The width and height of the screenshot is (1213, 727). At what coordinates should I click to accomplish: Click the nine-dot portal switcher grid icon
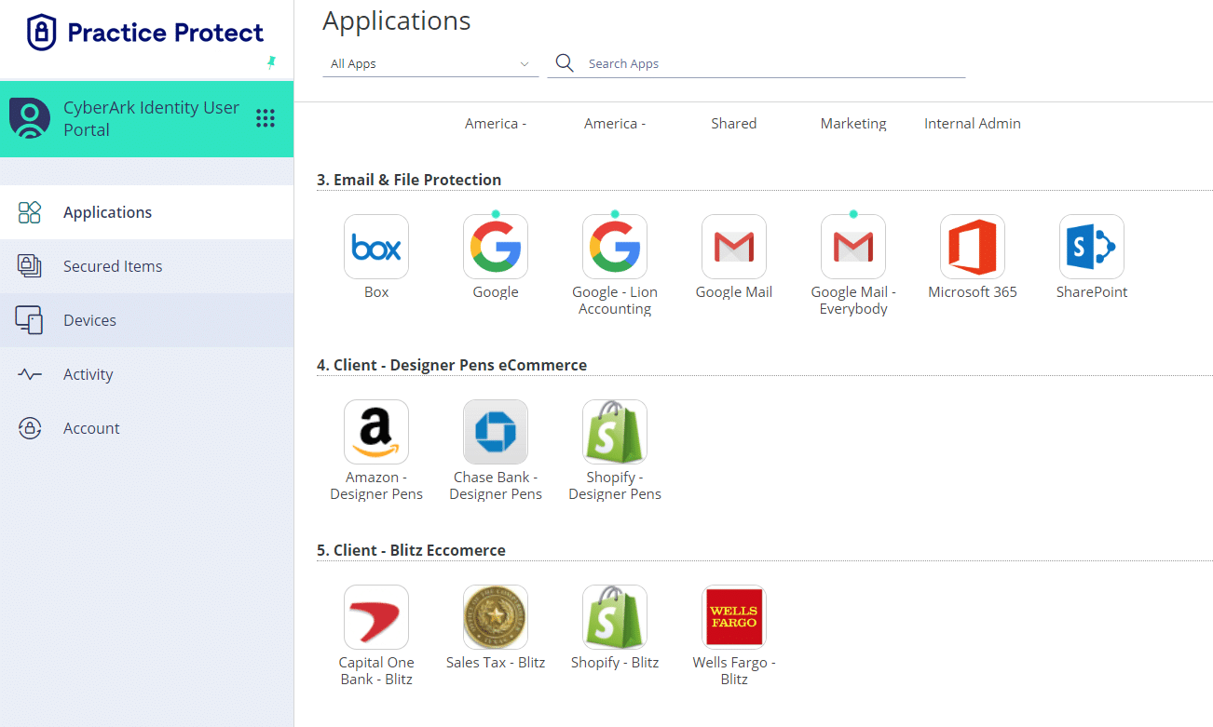(266, 118)
